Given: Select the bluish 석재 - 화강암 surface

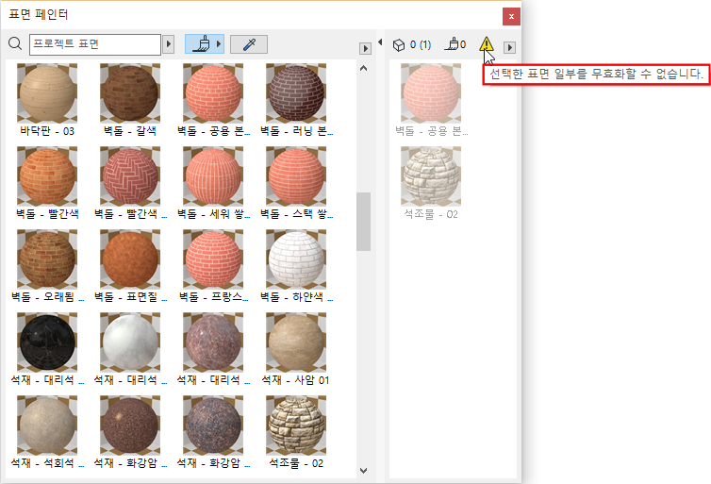Looking at the screenshot, I should pos(213,432).
